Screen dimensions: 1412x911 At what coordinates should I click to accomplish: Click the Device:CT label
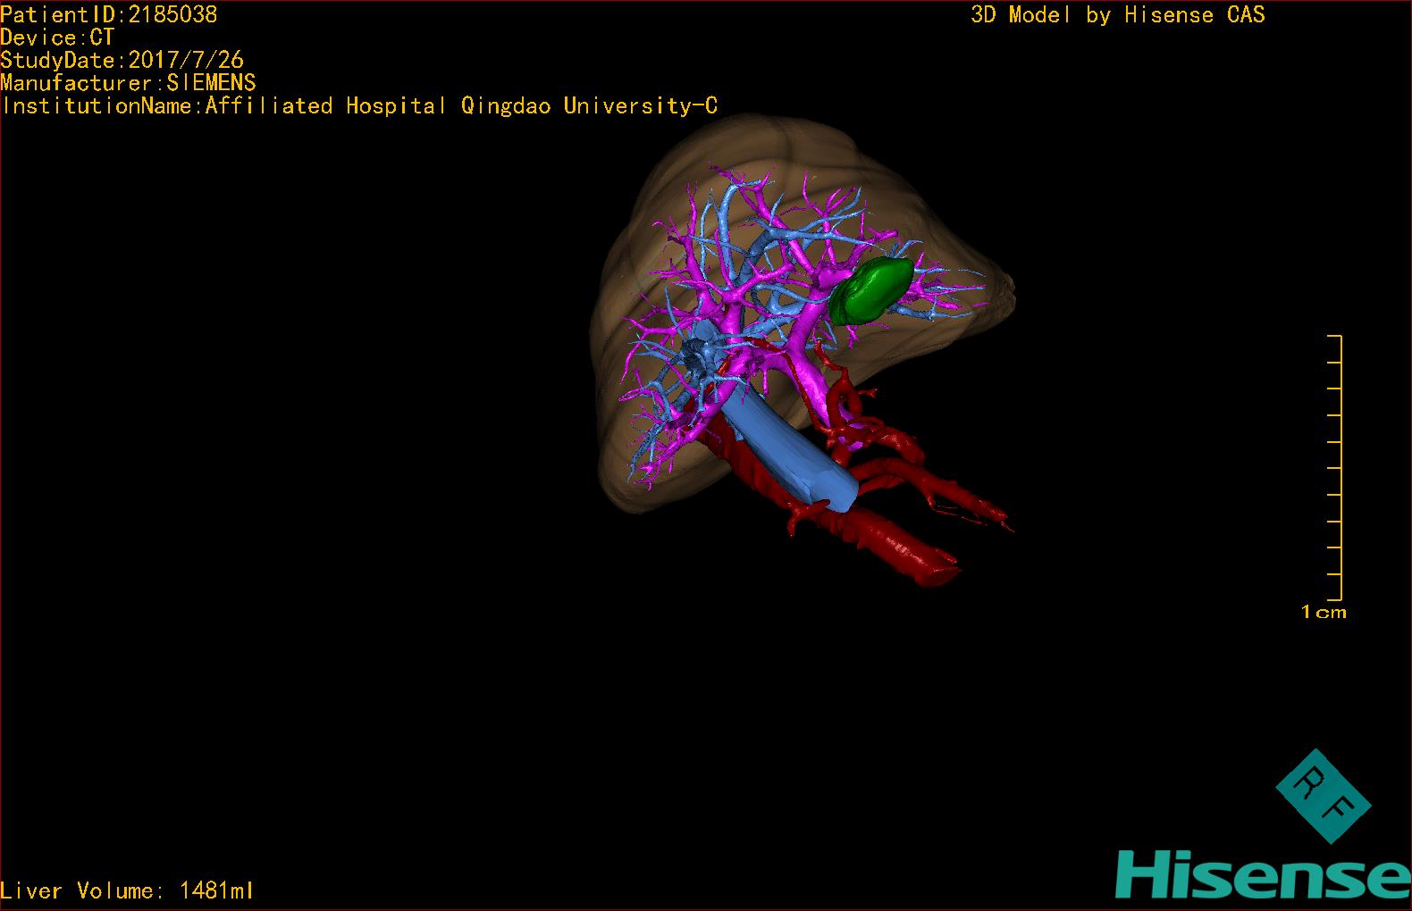(57, 38)
